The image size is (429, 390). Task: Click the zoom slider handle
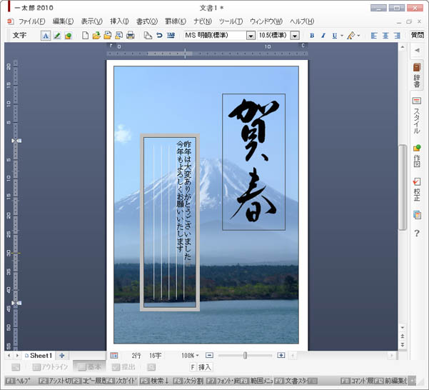coord(246,355)
